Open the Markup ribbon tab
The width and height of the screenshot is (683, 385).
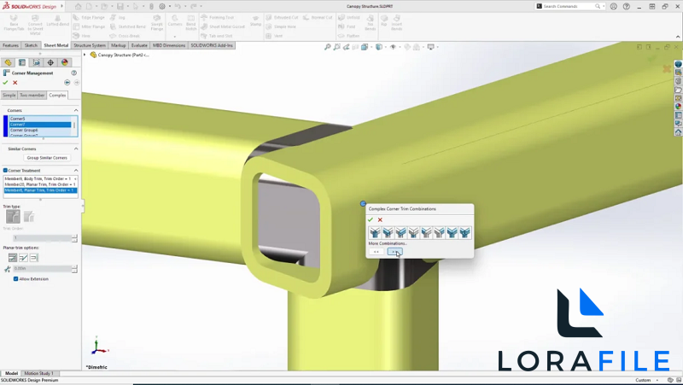pyautogui.click(x=119, y=45)
